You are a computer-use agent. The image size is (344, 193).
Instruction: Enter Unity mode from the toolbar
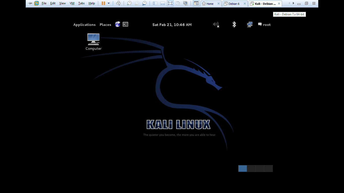178,4
